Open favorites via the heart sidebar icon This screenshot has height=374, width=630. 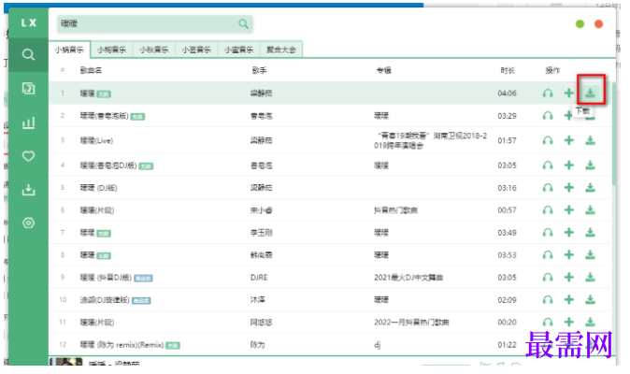pos(28,156)
